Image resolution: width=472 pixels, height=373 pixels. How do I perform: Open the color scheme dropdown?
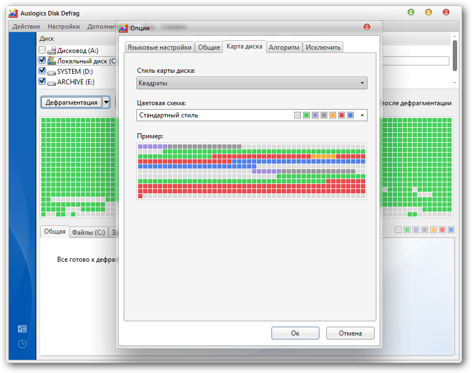click(x=251, y=115)
